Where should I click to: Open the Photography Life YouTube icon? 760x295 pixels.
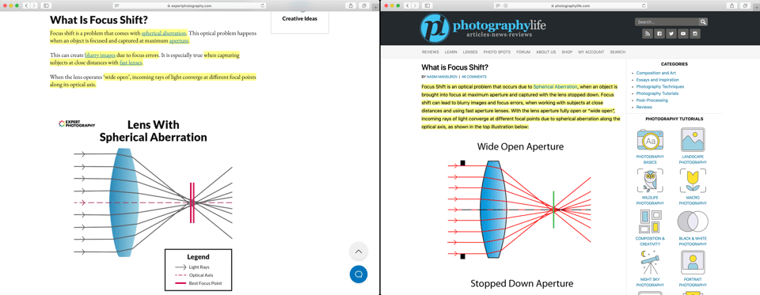tap(683, 33)
